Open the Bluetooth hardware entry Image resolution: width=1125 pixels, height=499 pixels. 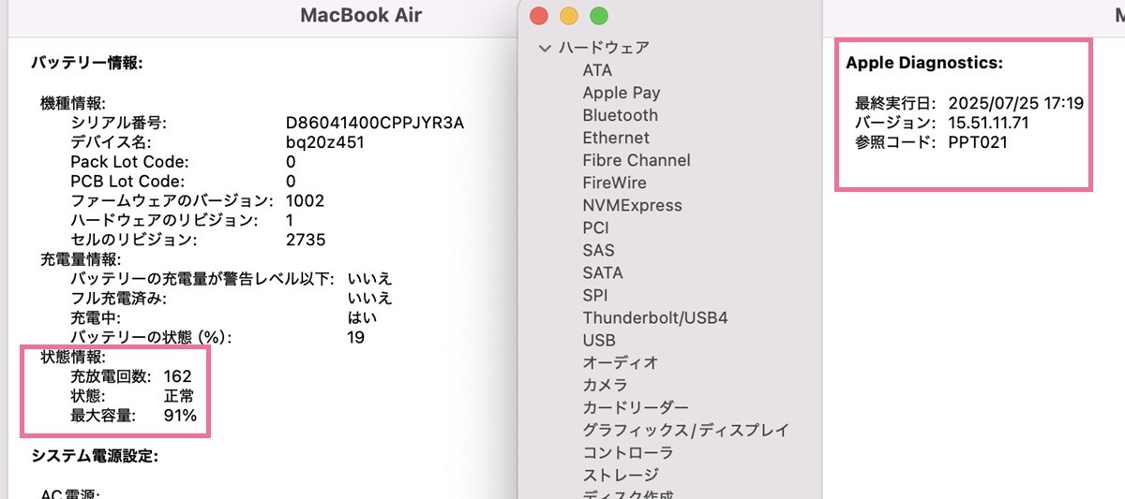click(x=621, y=115)
